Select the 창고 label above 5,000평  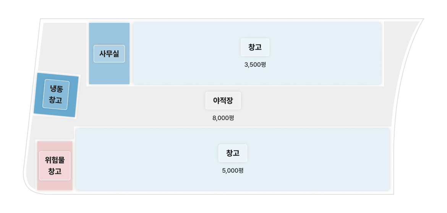point(233,153)
